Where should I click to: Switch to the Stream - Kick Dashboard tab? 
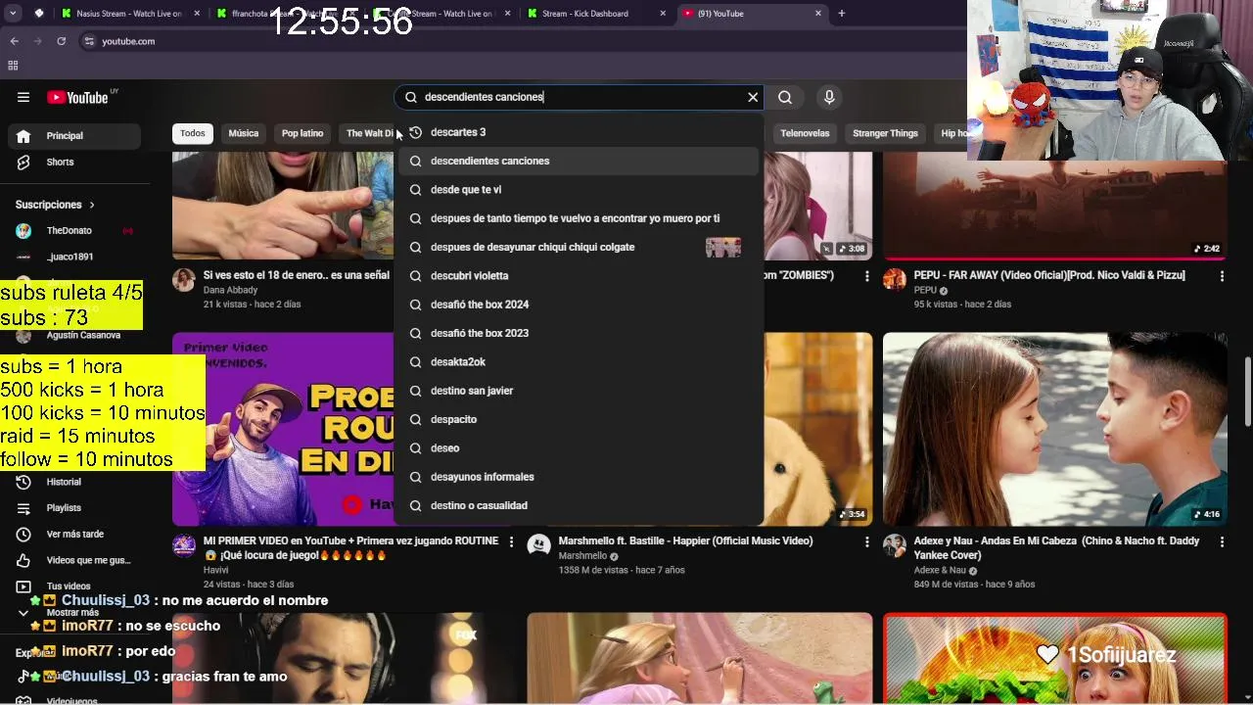point(597,14)
